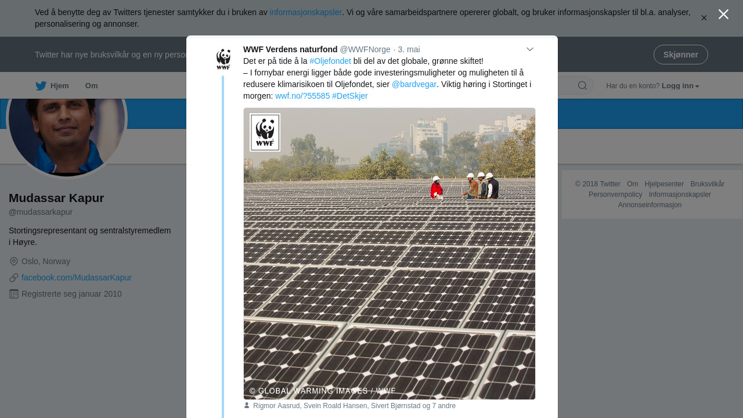Expand the Logg inn dropdown

click(x=680, y=86)
